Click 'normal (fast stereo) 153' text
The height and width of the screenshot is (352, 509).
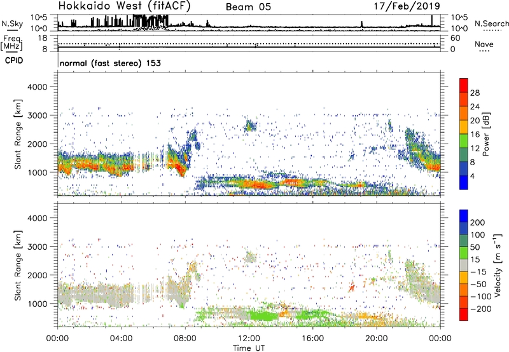pos(110,63)
